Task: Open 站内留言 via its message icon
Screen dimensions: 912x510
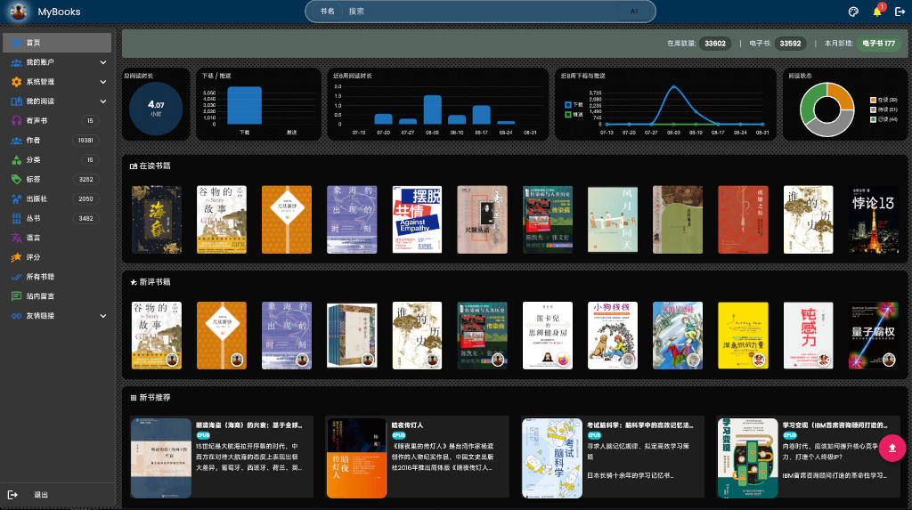Action: point(16,296)
